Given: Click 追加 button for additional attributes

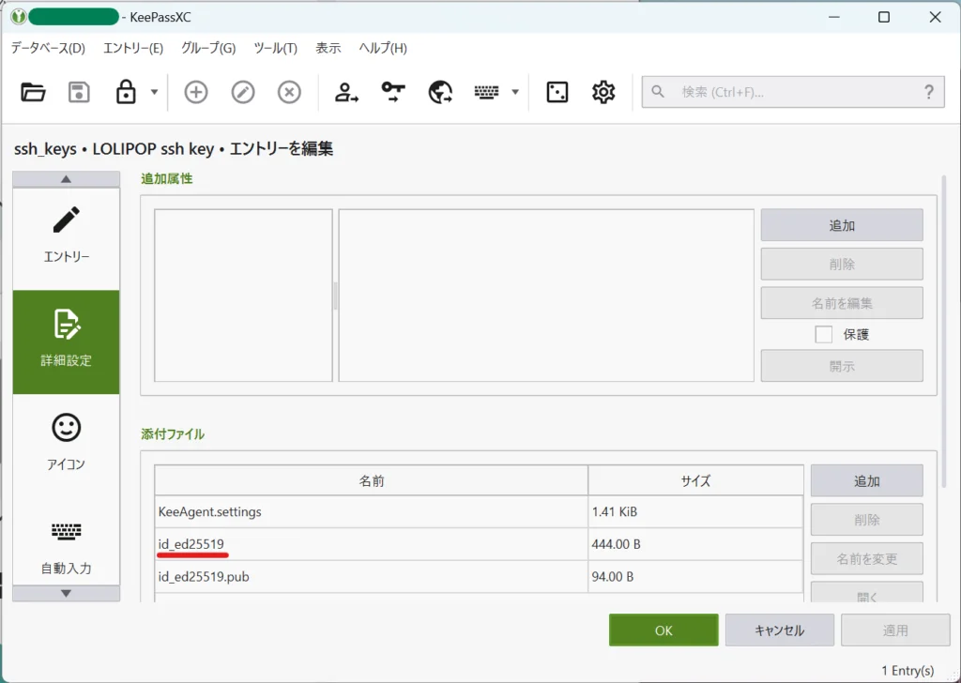Looking at the screenshot, I should pos(842,225).
